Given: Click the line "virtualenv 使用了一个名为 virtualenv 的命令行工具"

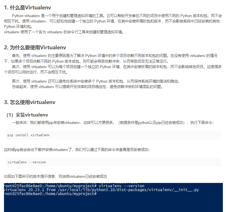Looking at the screenshot, I should (64, 32).
